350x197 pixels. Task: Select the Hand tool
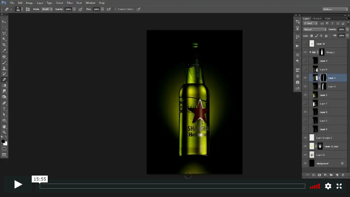[x=4, y=126]
